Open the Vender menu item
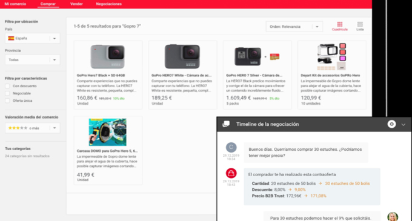This screenshot has width=412, height=221. [x=76, y=4]
